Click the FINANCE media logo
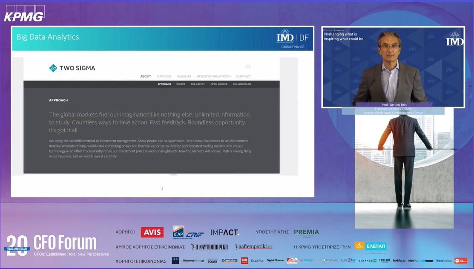 [368, 260]
